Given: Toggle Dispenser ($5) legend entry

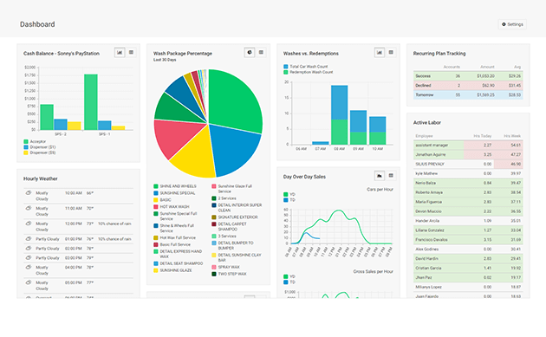Looking at the screenshot, I should coord(39,152).
